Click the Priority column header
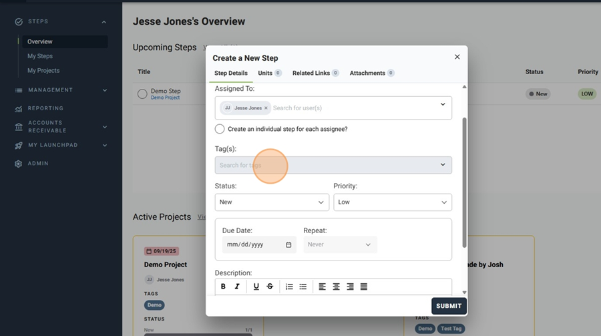Image resolution: width=601 pixels, height=336 pixels. coord(588,71)
